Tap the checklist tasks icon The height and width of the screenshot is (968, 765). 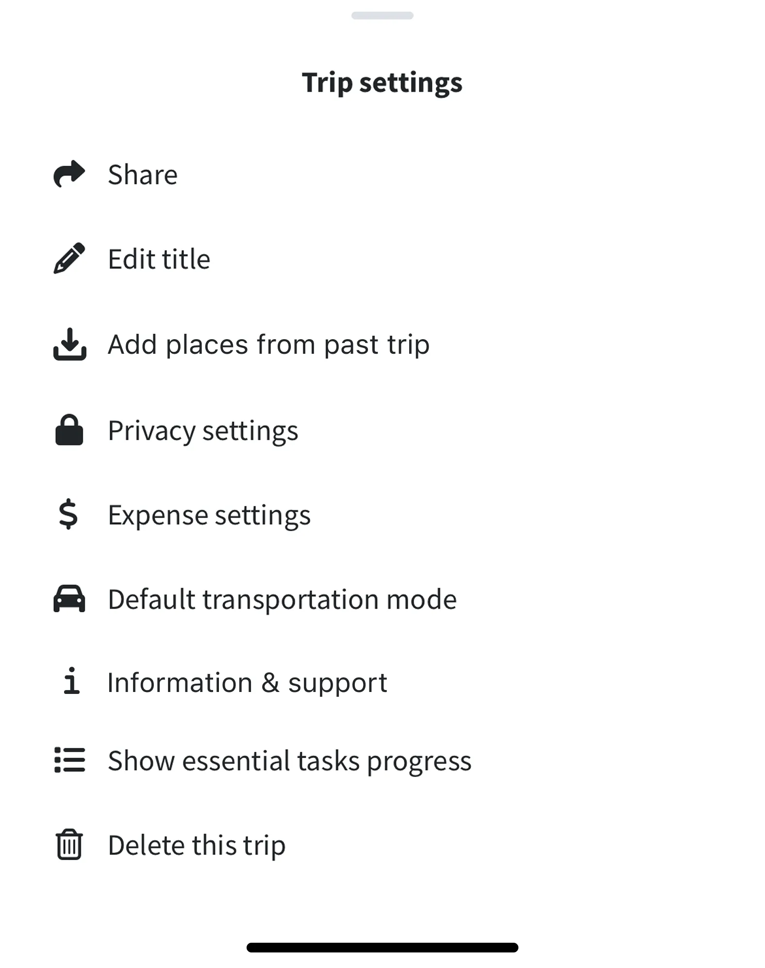click(x=69, y=760)
